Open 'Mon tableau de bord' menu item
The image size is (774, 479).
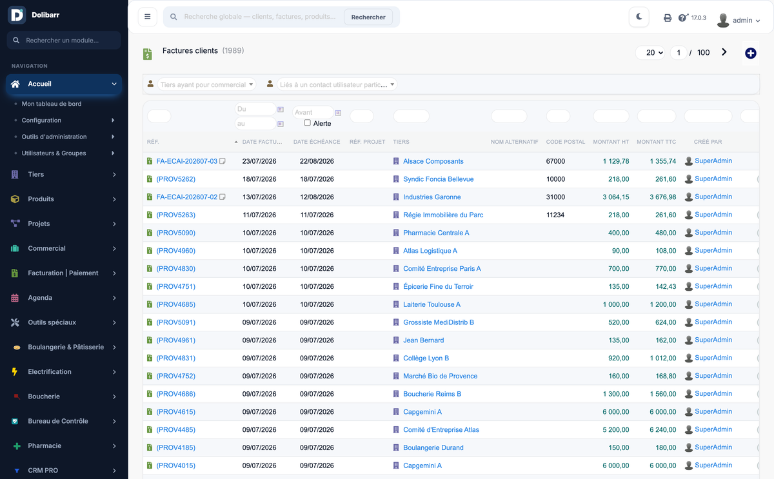52,104
